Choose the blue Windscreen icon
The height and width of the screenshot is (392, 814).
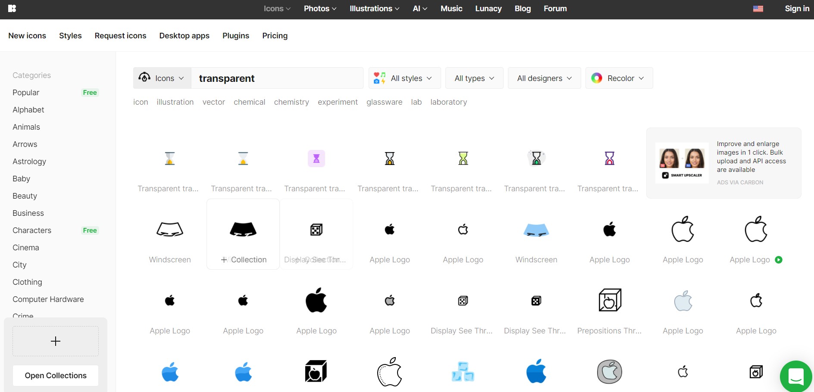(536, 230)
